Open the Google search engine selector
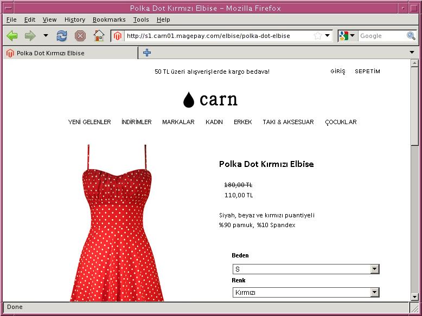Image resolution: width=422 pixels, height=316 pixels. coord(348,36)
